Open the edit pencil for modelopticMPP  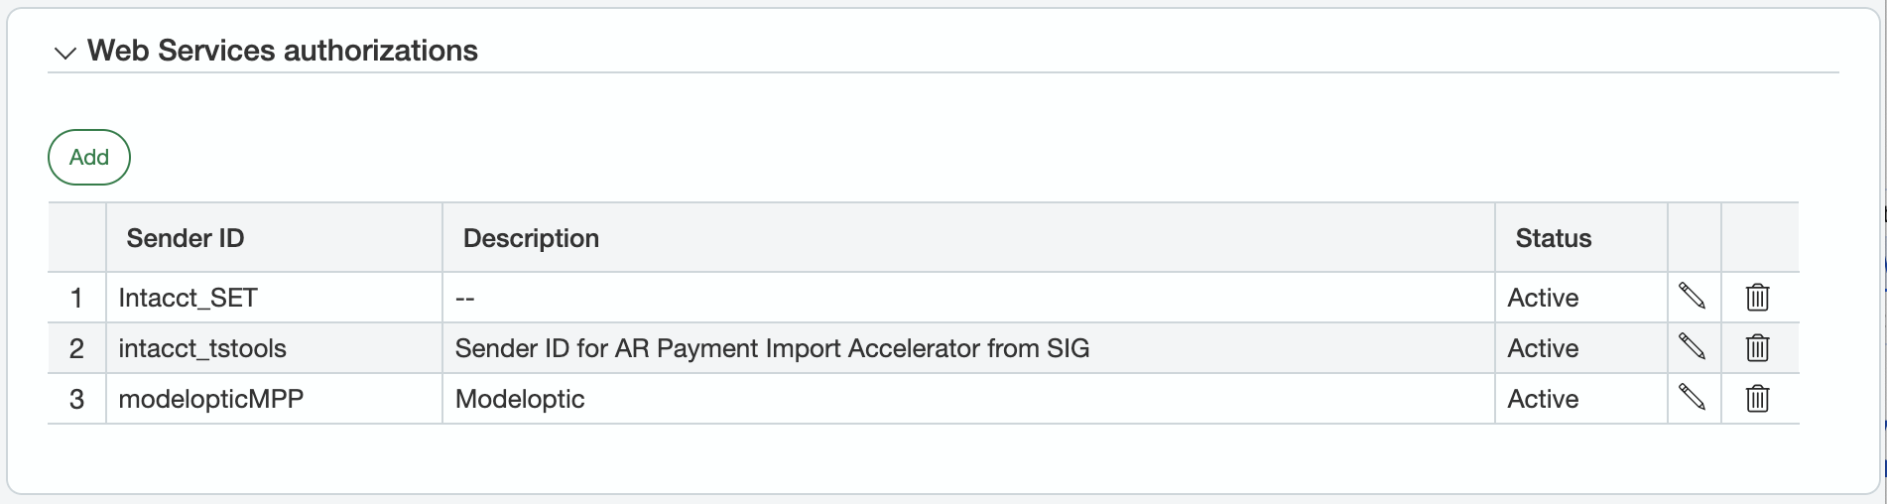tap(1692, 398)
